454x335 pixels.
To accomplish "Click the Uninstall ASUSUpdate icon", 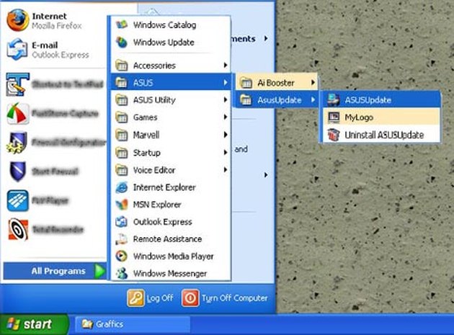I will tap(334, 135).
